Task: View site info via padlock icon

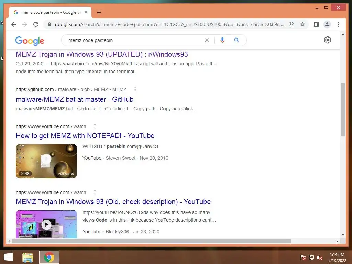Action: point(49,24)
